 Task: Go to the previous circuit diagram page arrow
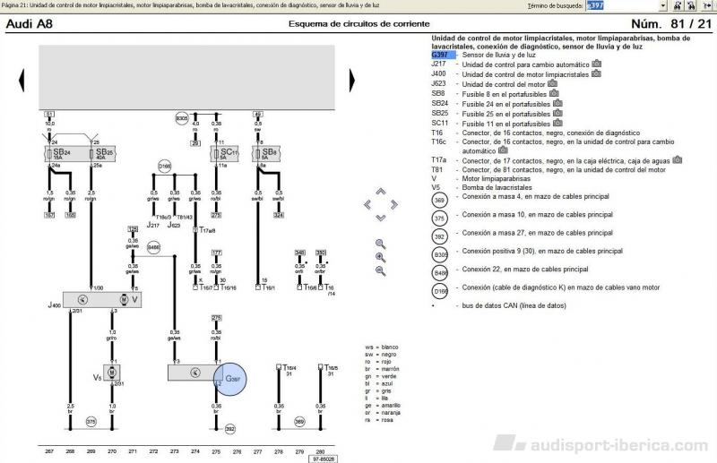tap(22, 80)
